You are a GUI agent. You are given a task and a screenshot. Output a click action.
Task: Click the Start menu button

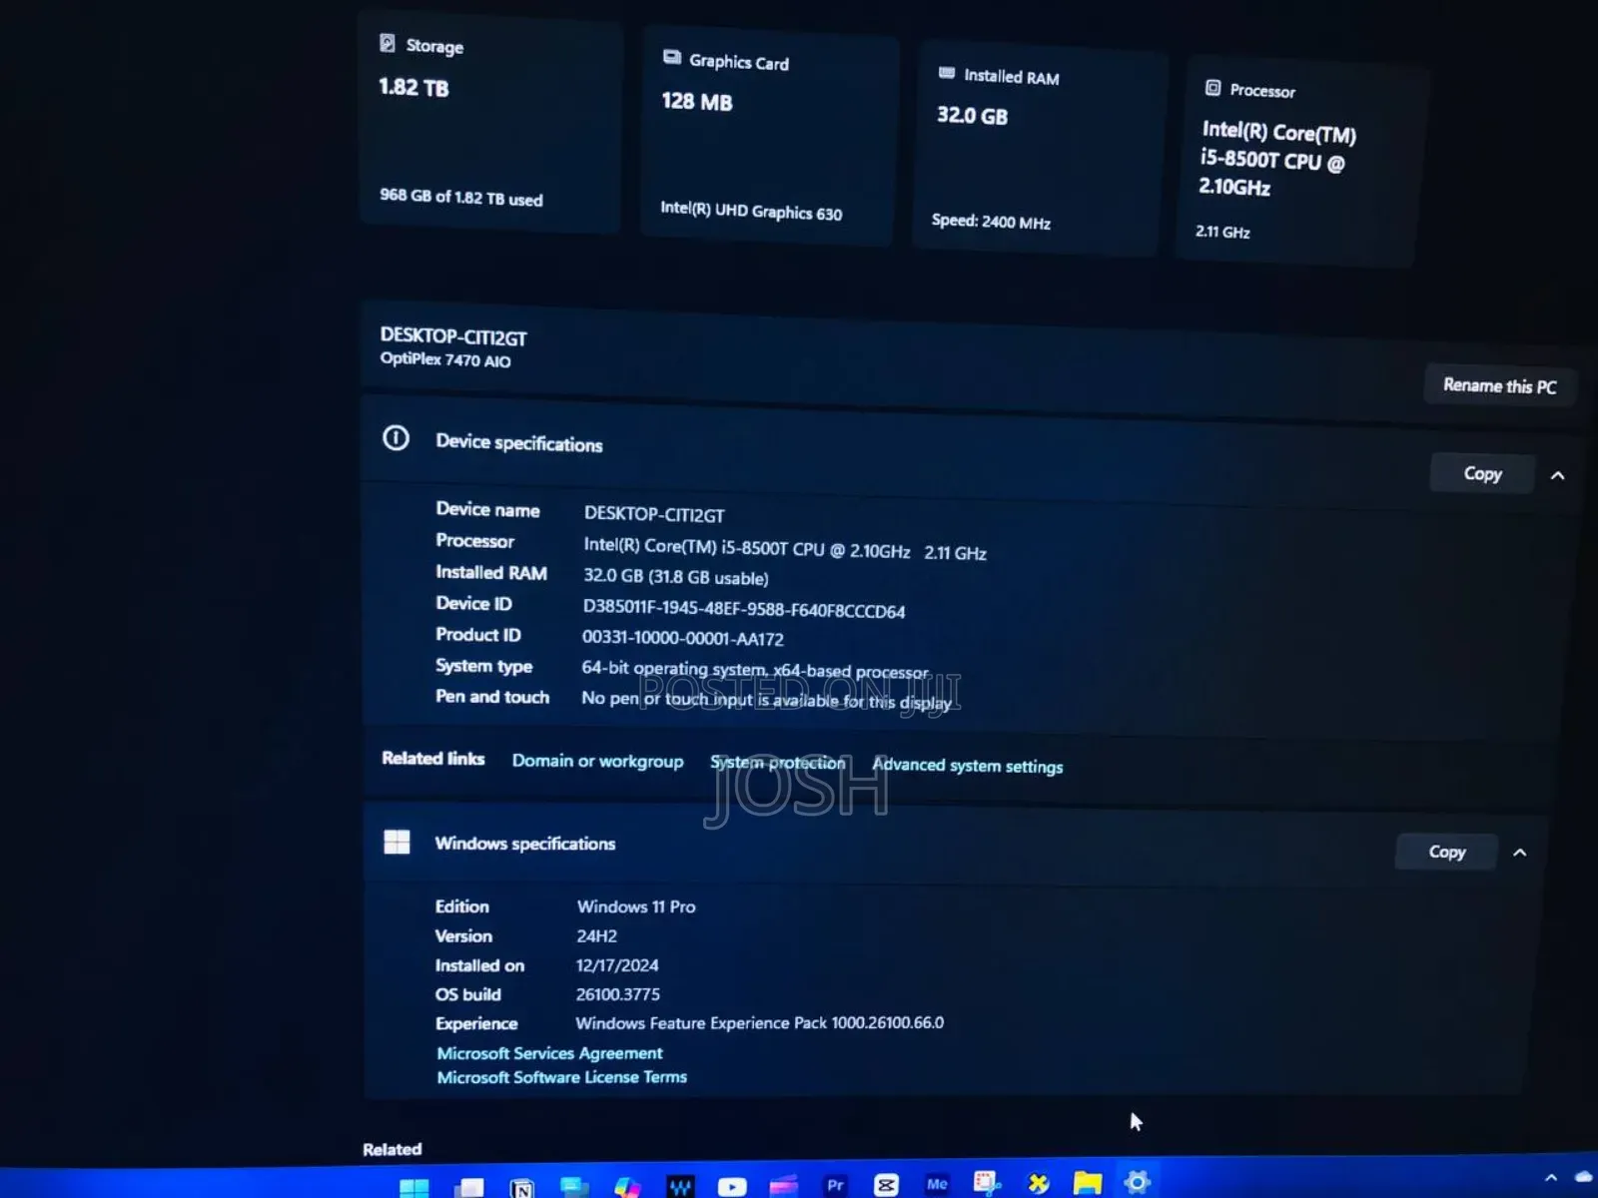(413, 1186)
